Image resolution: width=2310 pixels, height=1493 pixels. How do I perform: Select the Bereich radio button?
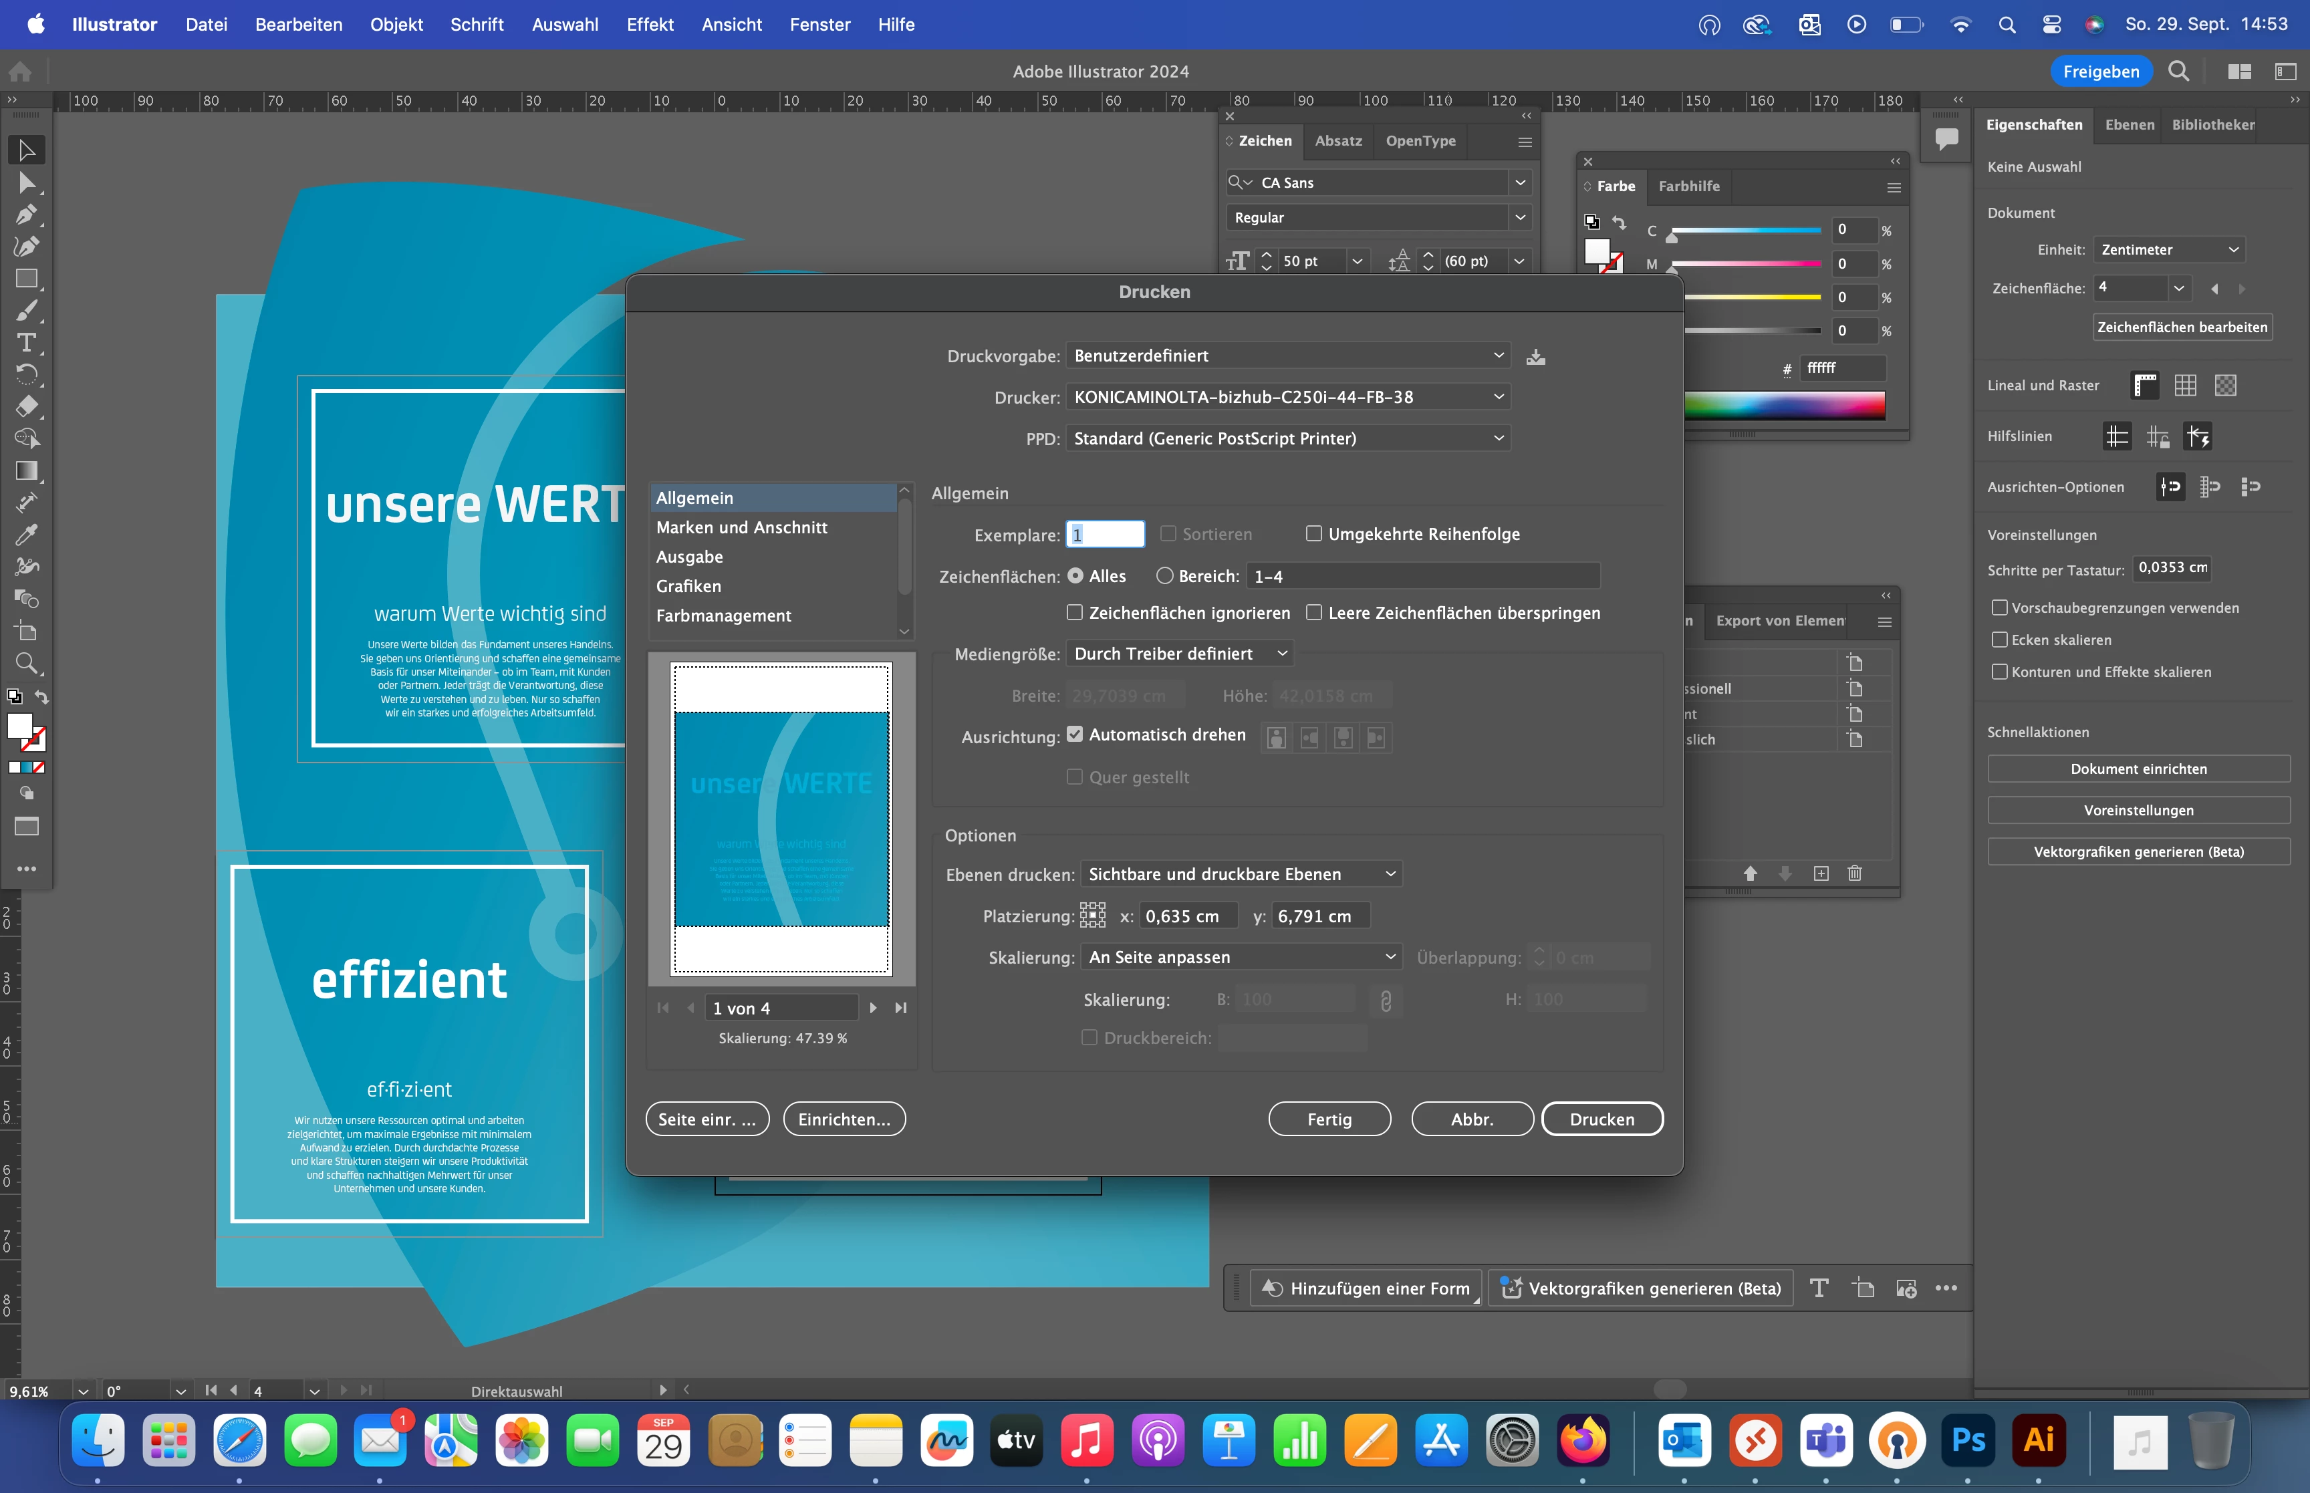1165,576
